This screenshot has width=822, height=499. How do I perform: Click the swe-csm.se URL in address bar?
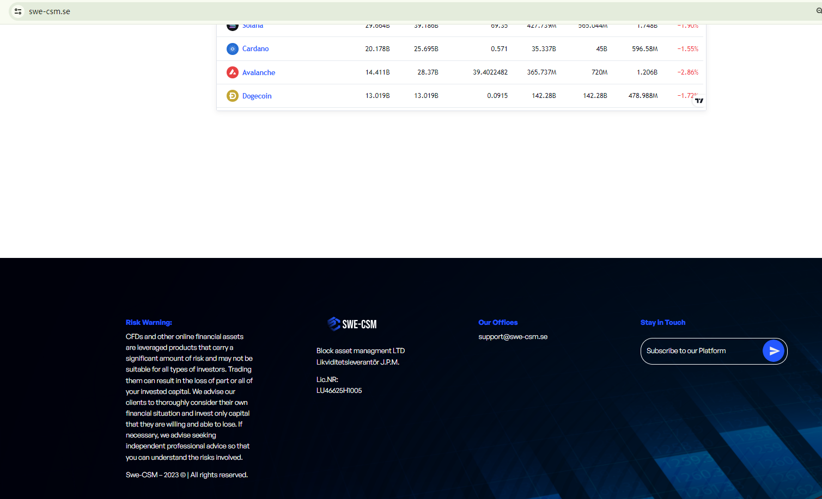50,11
